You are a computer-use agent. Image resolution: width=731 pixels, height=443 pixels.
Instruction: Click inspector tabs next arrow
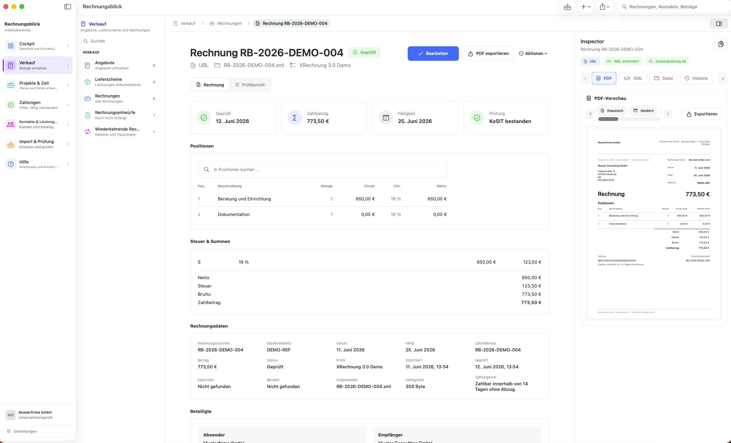pyautogui.click(x=722, y=79)
